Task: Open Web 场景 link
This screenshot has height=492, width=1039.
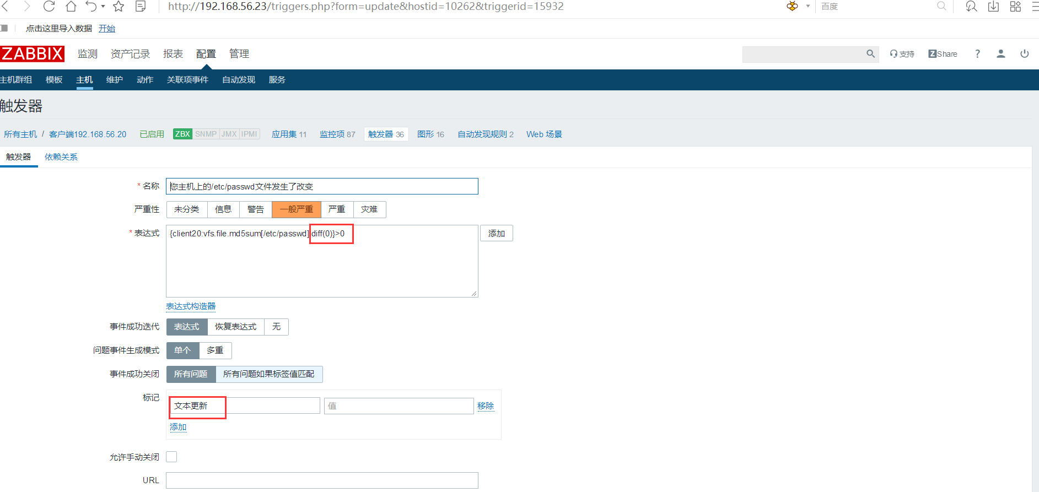Action: [544, 134]
